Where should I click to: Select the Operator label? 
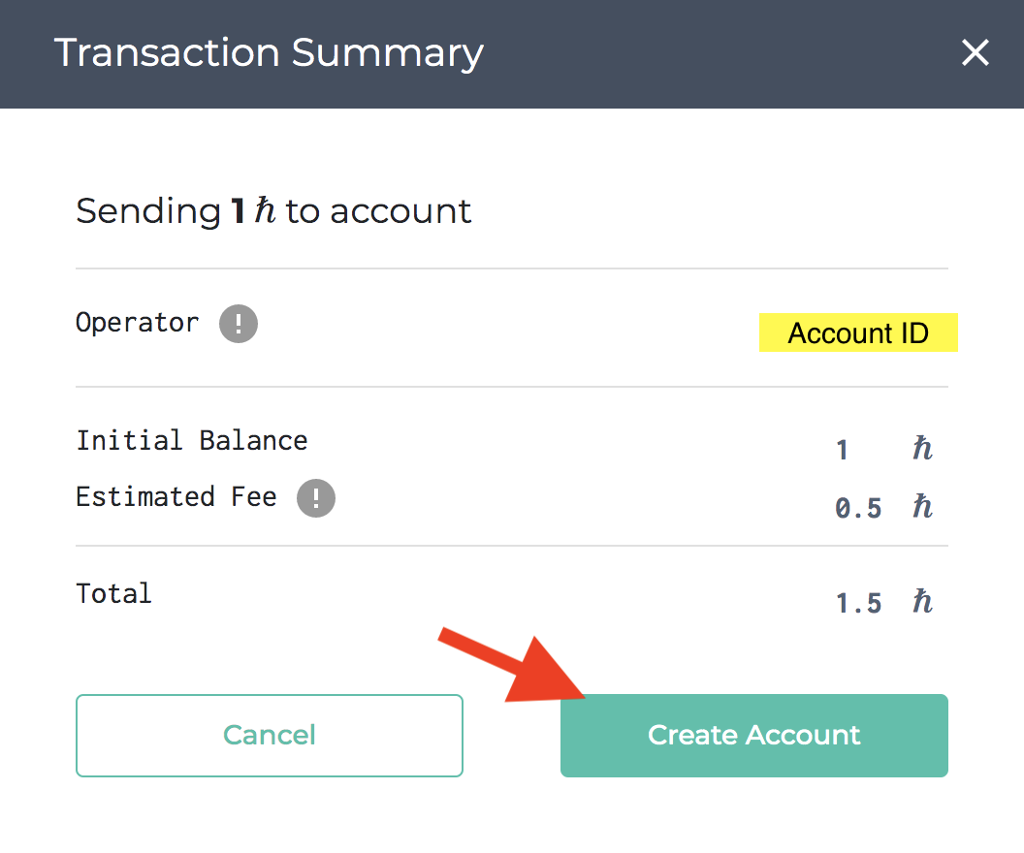click(x=138, y=323)
